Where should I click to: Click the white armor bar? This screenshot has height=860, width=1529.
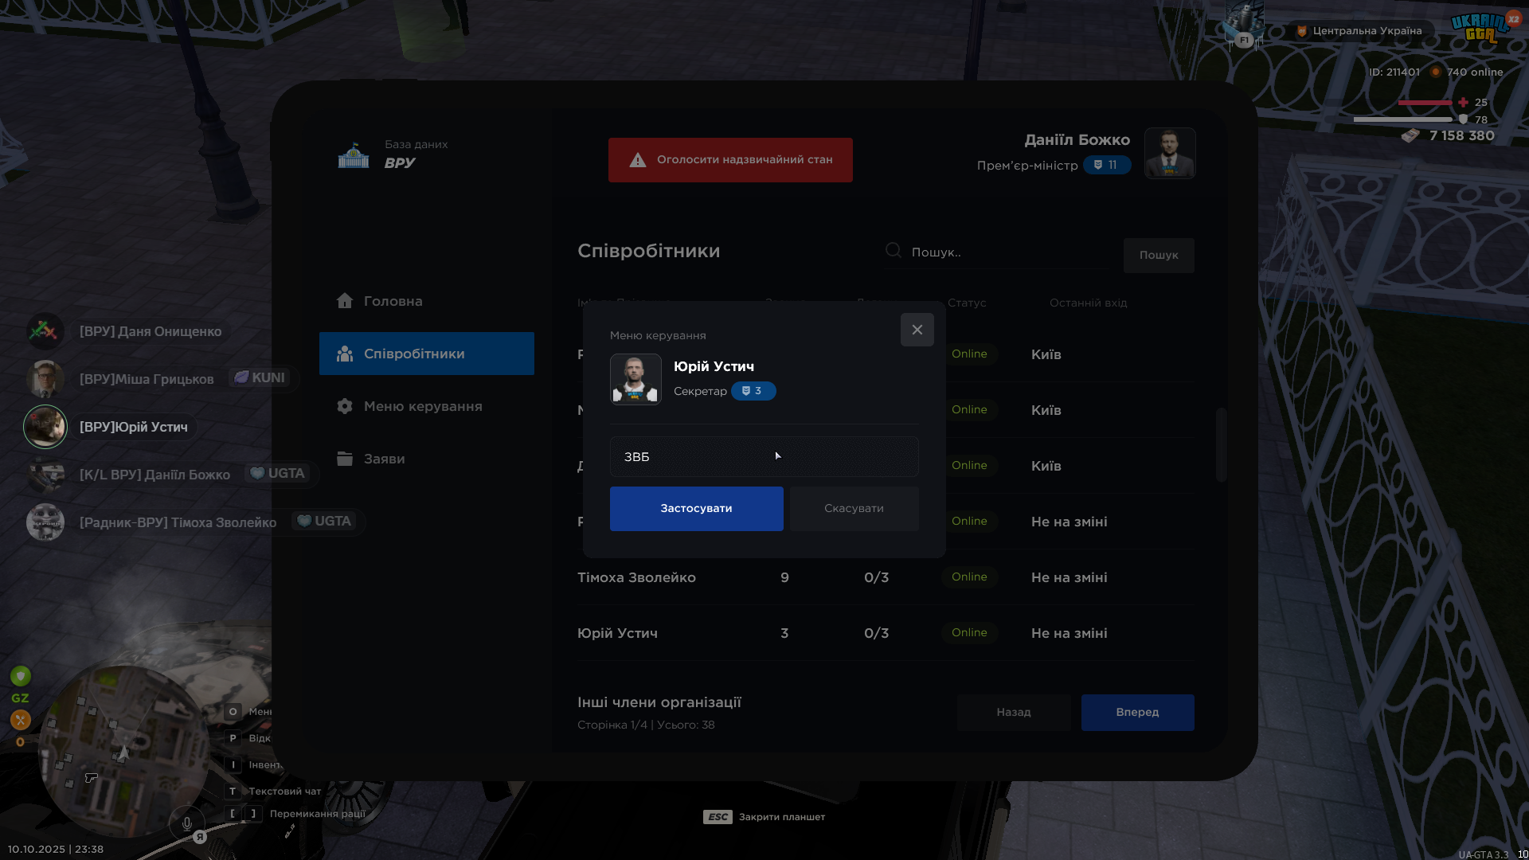(x=1403, y=119)
